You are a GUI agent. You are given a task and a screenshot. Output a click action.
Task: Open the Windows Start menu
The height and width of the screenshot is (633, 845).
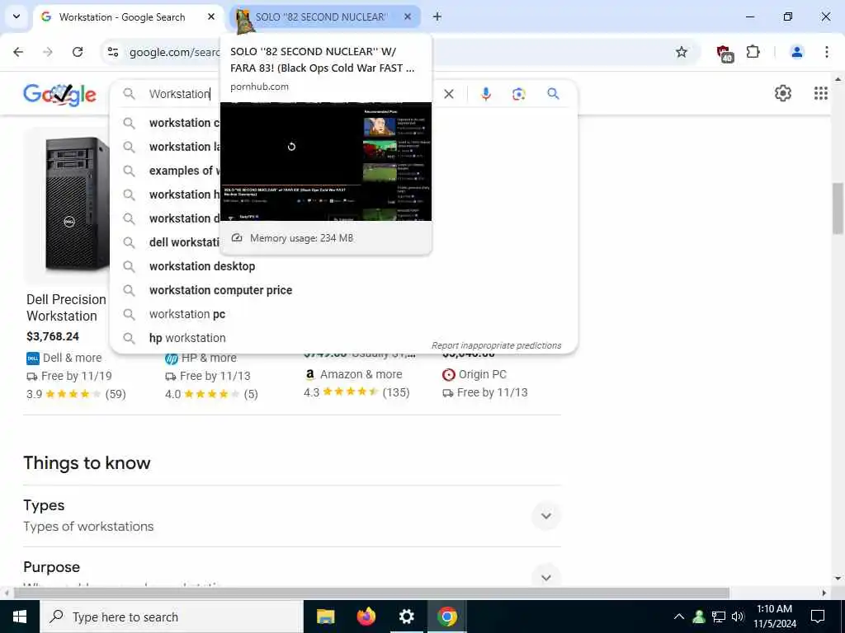coord(20,617)
